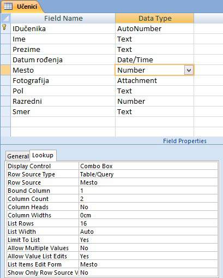
Task: Click the Column Widths 0cm field
Action: [x=148, y=215]
